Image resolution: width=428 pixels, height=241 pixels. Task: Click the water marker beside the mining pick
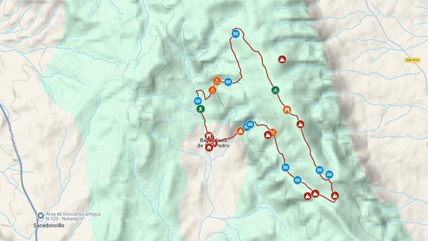(x=228, y=82)
